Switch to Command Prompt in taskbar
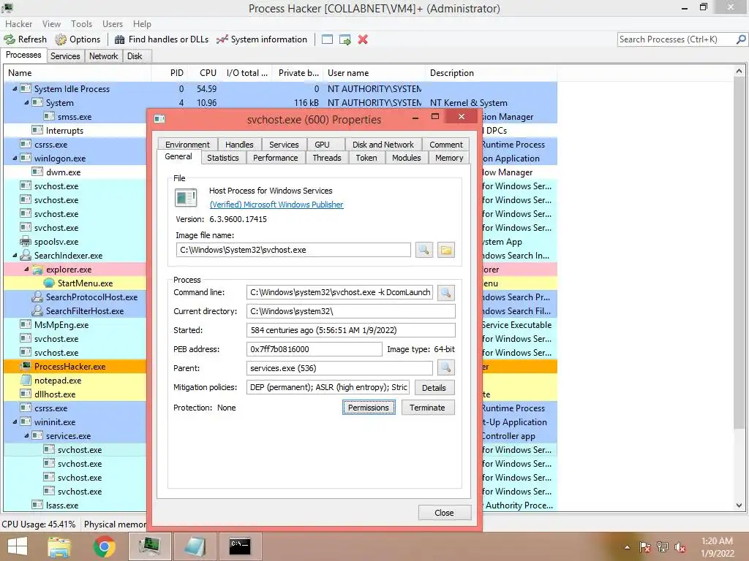749x561 pixels. click(x=240, y=546)
